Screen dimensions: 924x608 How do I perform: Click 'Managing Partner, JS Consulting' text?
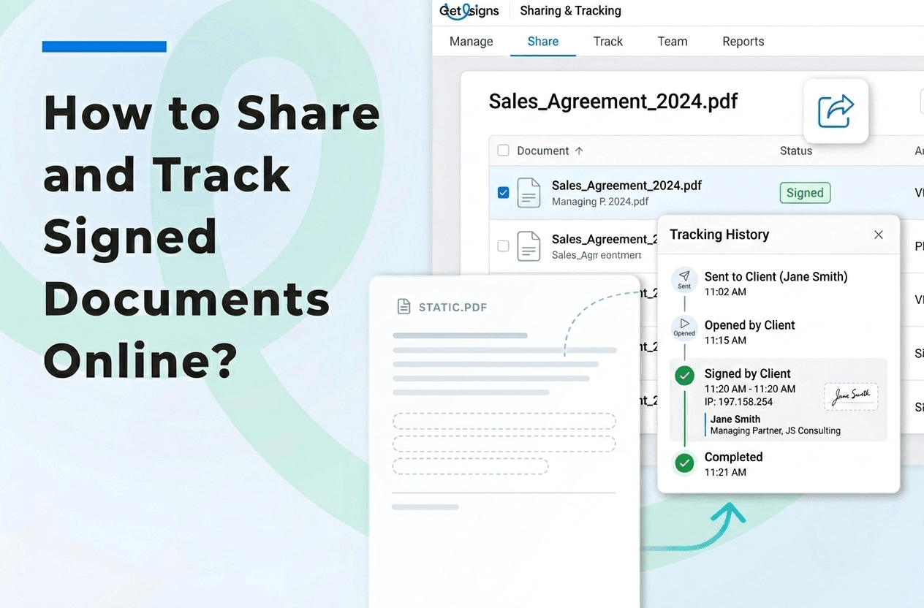776,431
